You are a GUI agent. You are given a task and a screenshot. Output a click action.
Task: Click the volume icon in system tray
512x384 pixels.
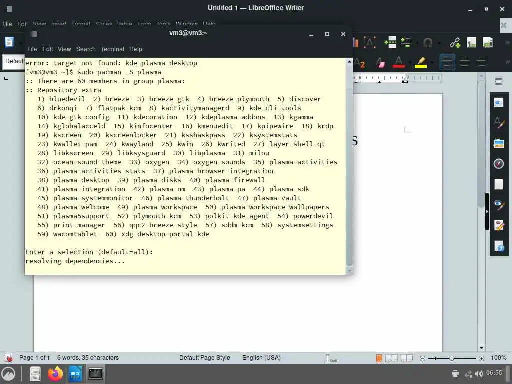click(479, 374)
